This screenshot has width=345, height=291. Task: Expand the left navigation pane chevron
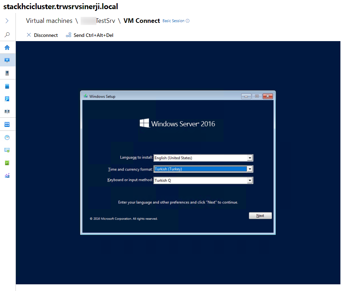7,21
